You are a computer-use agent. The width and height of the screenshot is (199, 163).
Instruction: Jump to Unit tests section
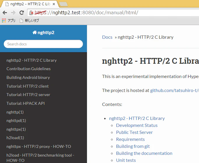126,160
